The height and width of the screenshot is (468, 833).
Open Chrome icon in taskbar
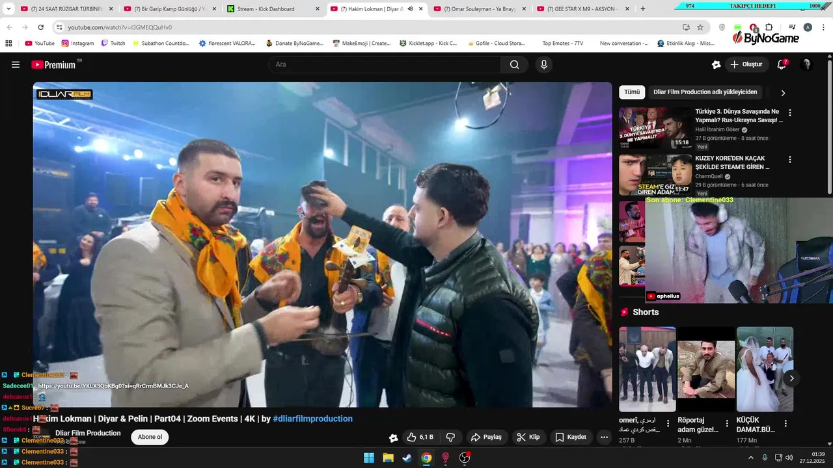[x=426, y=458]
